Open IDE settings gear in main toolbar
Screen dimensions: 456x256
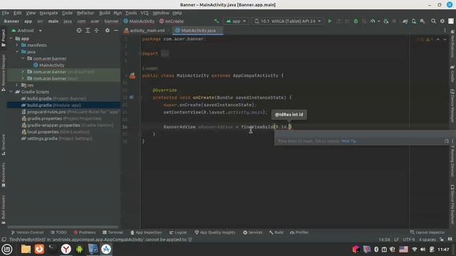[x=442, y=21]
